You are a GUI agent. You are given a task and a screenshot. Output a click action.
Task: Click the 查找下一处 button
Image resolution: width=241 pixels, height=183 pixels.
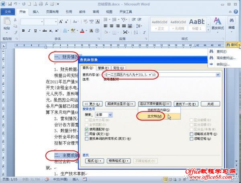point(186,104)
